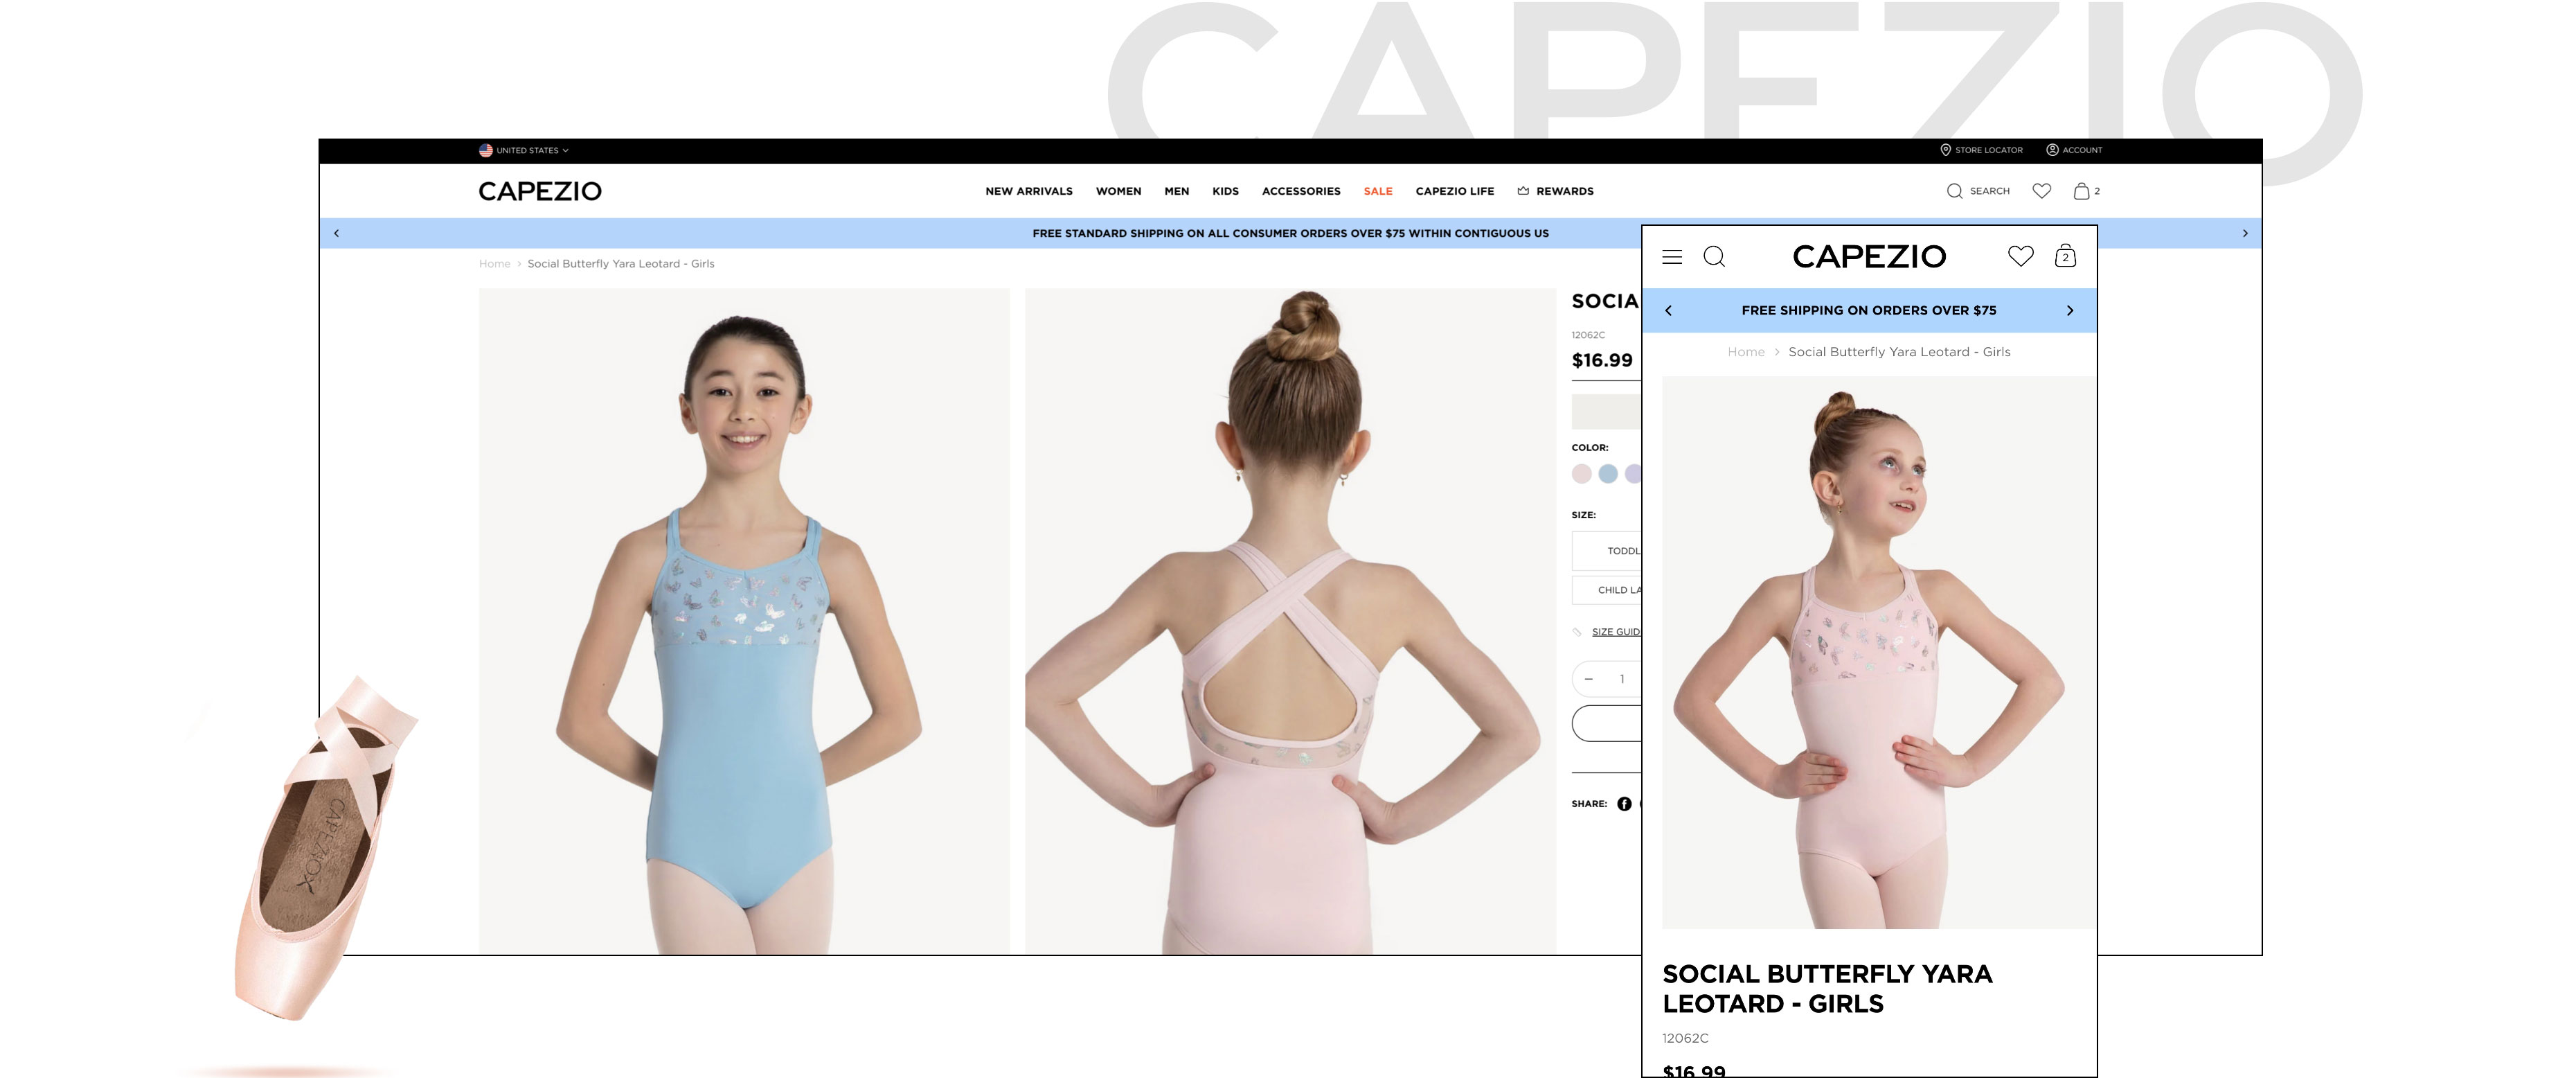Image resolution: width=2576 pixels, height=1078 pixels.
Task: Click the desktop SKU 12062C text
Action: click(1588, 335)
